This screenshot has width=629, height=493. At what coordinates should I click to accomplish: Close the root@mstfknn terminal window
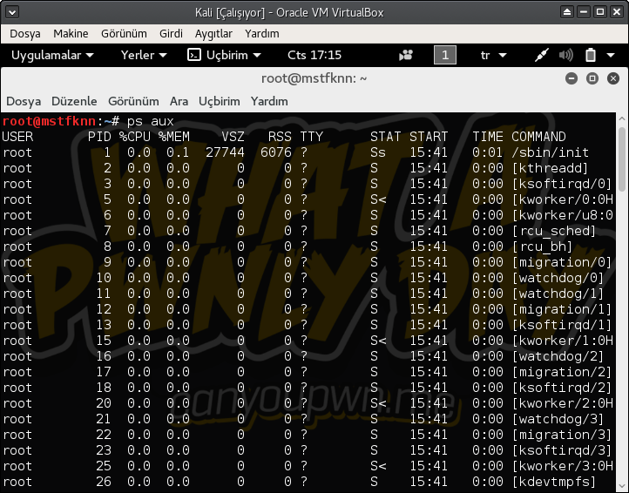point(612,78)
